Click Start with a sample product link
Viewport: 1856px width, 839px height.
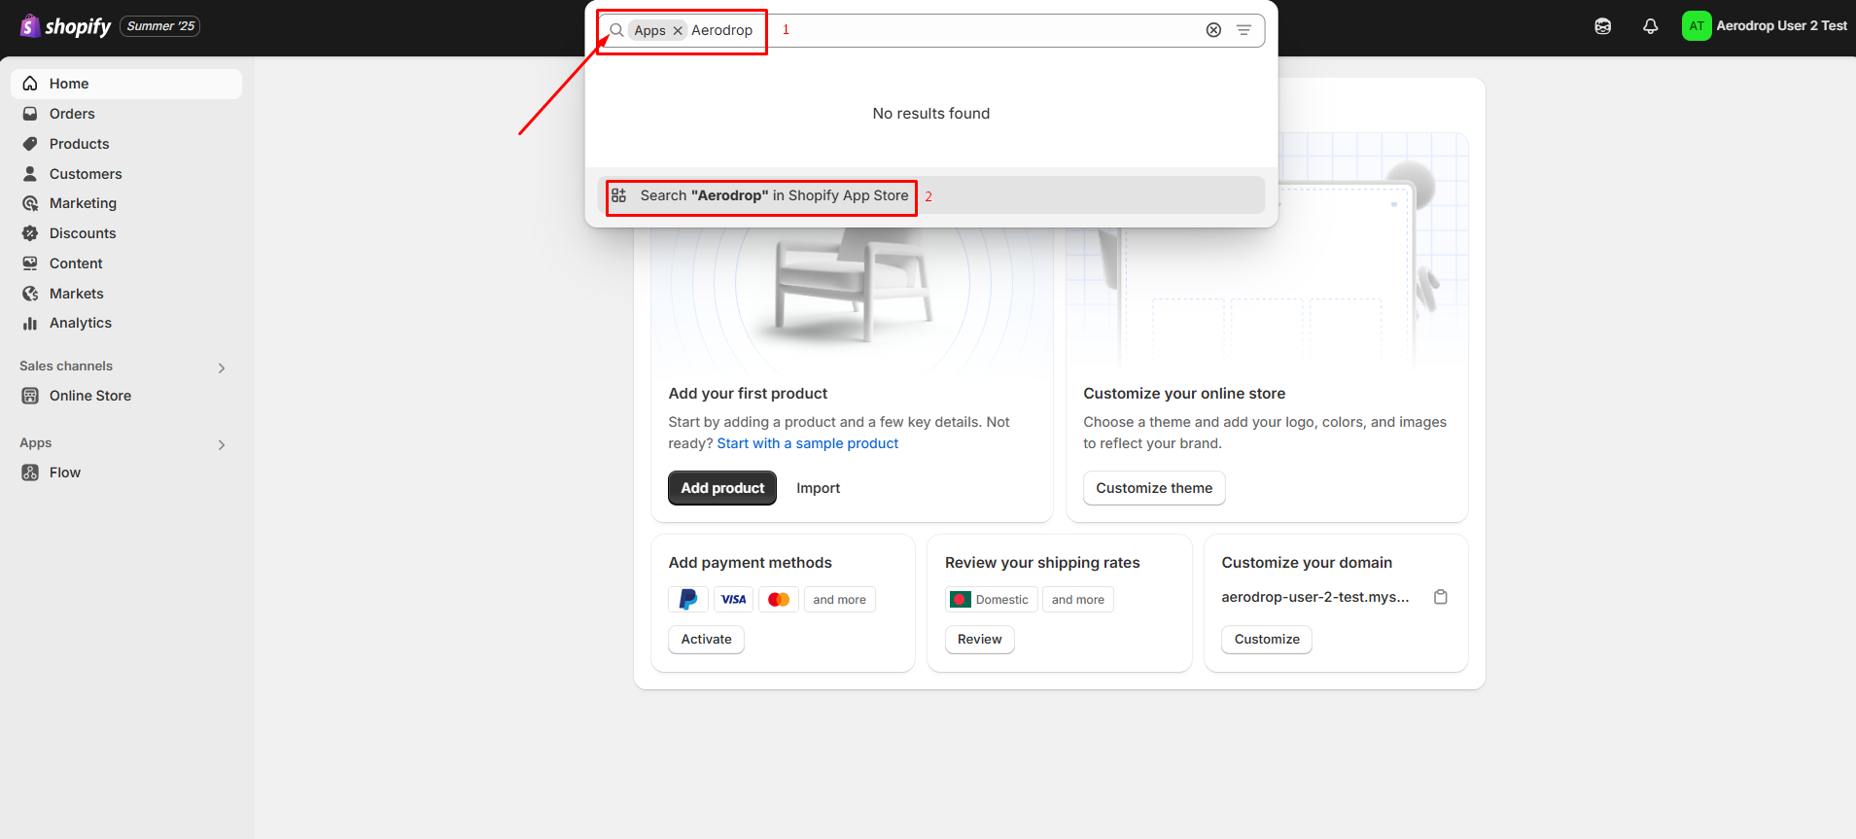(808, 443)
